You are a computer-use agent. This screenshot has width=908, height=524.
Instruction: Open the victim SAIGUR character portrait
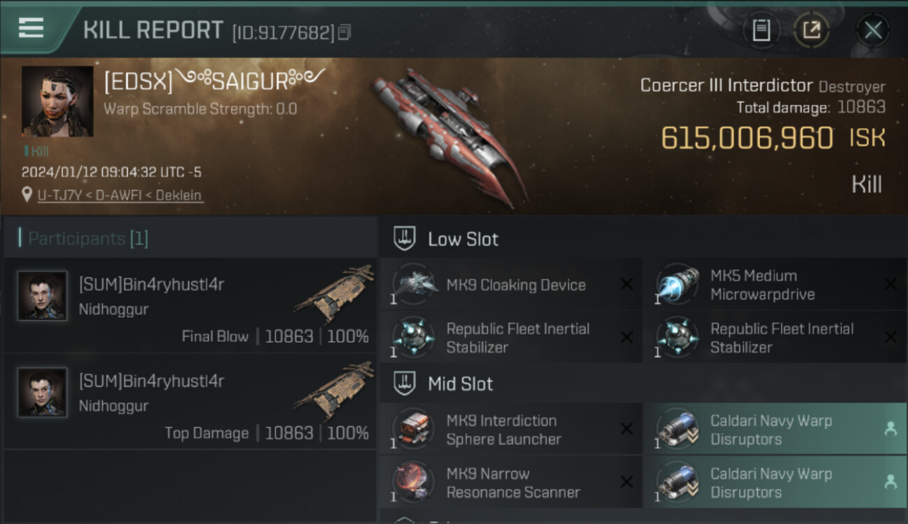coord(57,101)
